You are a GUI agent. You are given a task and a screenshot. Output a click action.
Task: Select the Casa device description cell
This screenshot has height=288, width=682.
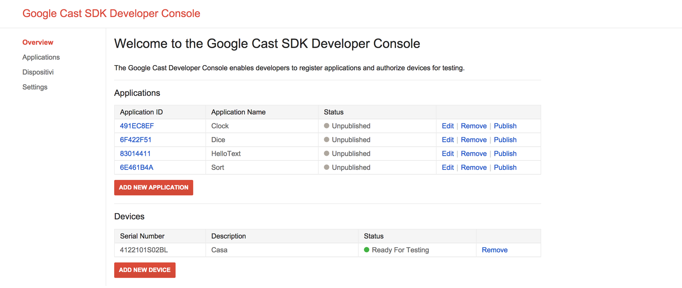pos(282,250)
